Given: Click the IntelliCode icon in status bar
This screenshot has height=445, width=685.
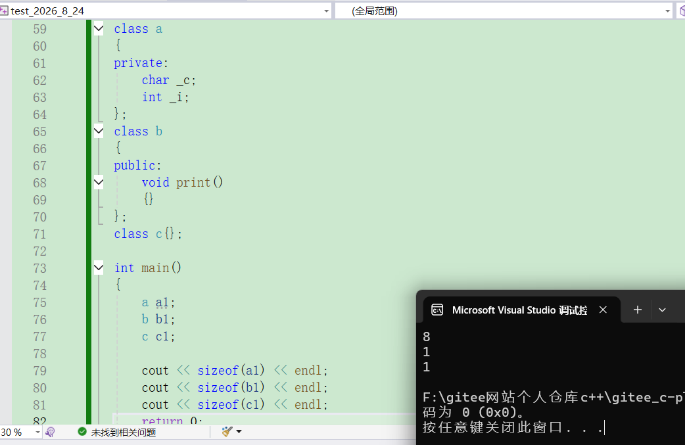Looking at the screenshot, I should coord(50,433).
